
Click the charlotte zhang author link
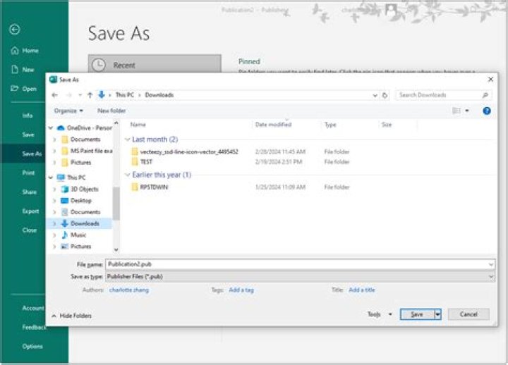tap(129, 290)
